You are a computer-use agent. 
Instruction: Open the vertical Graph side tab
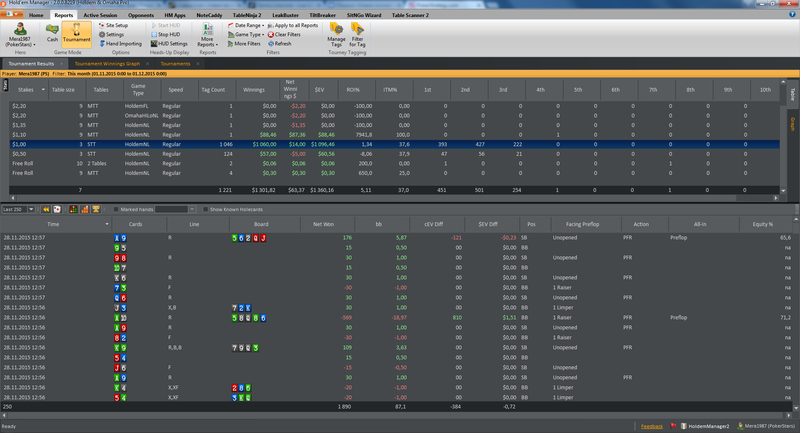792,124
